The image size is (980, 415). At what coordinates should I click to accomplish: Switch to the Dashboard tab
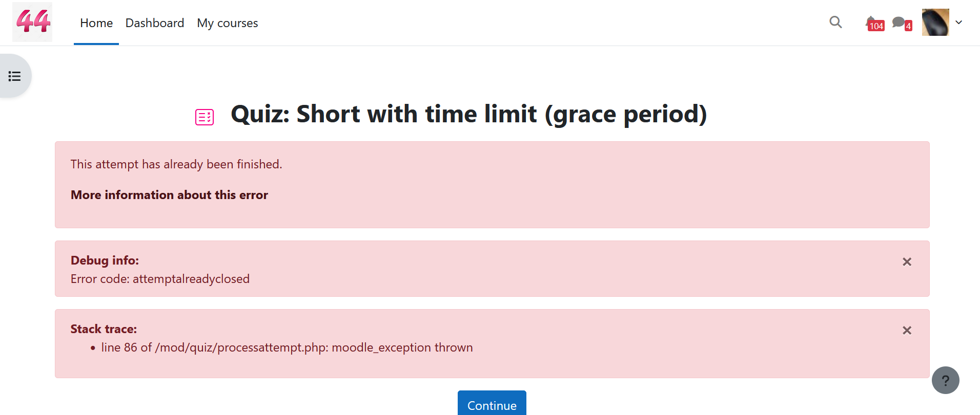(x=155, y=23)
